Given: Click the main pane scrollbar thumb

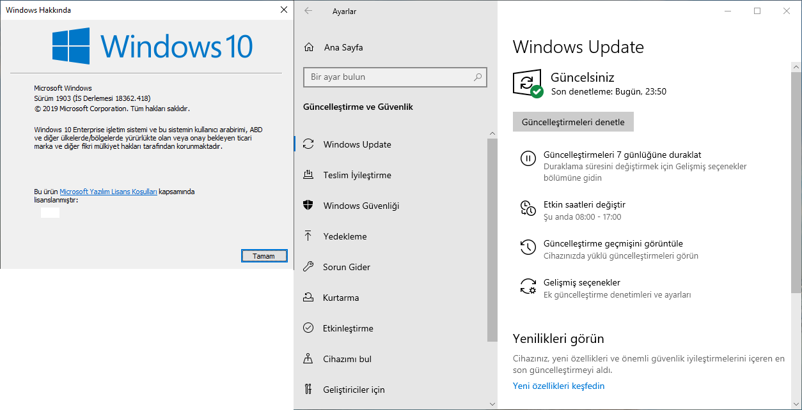Looking at the screenshot, I should [796, 182].
